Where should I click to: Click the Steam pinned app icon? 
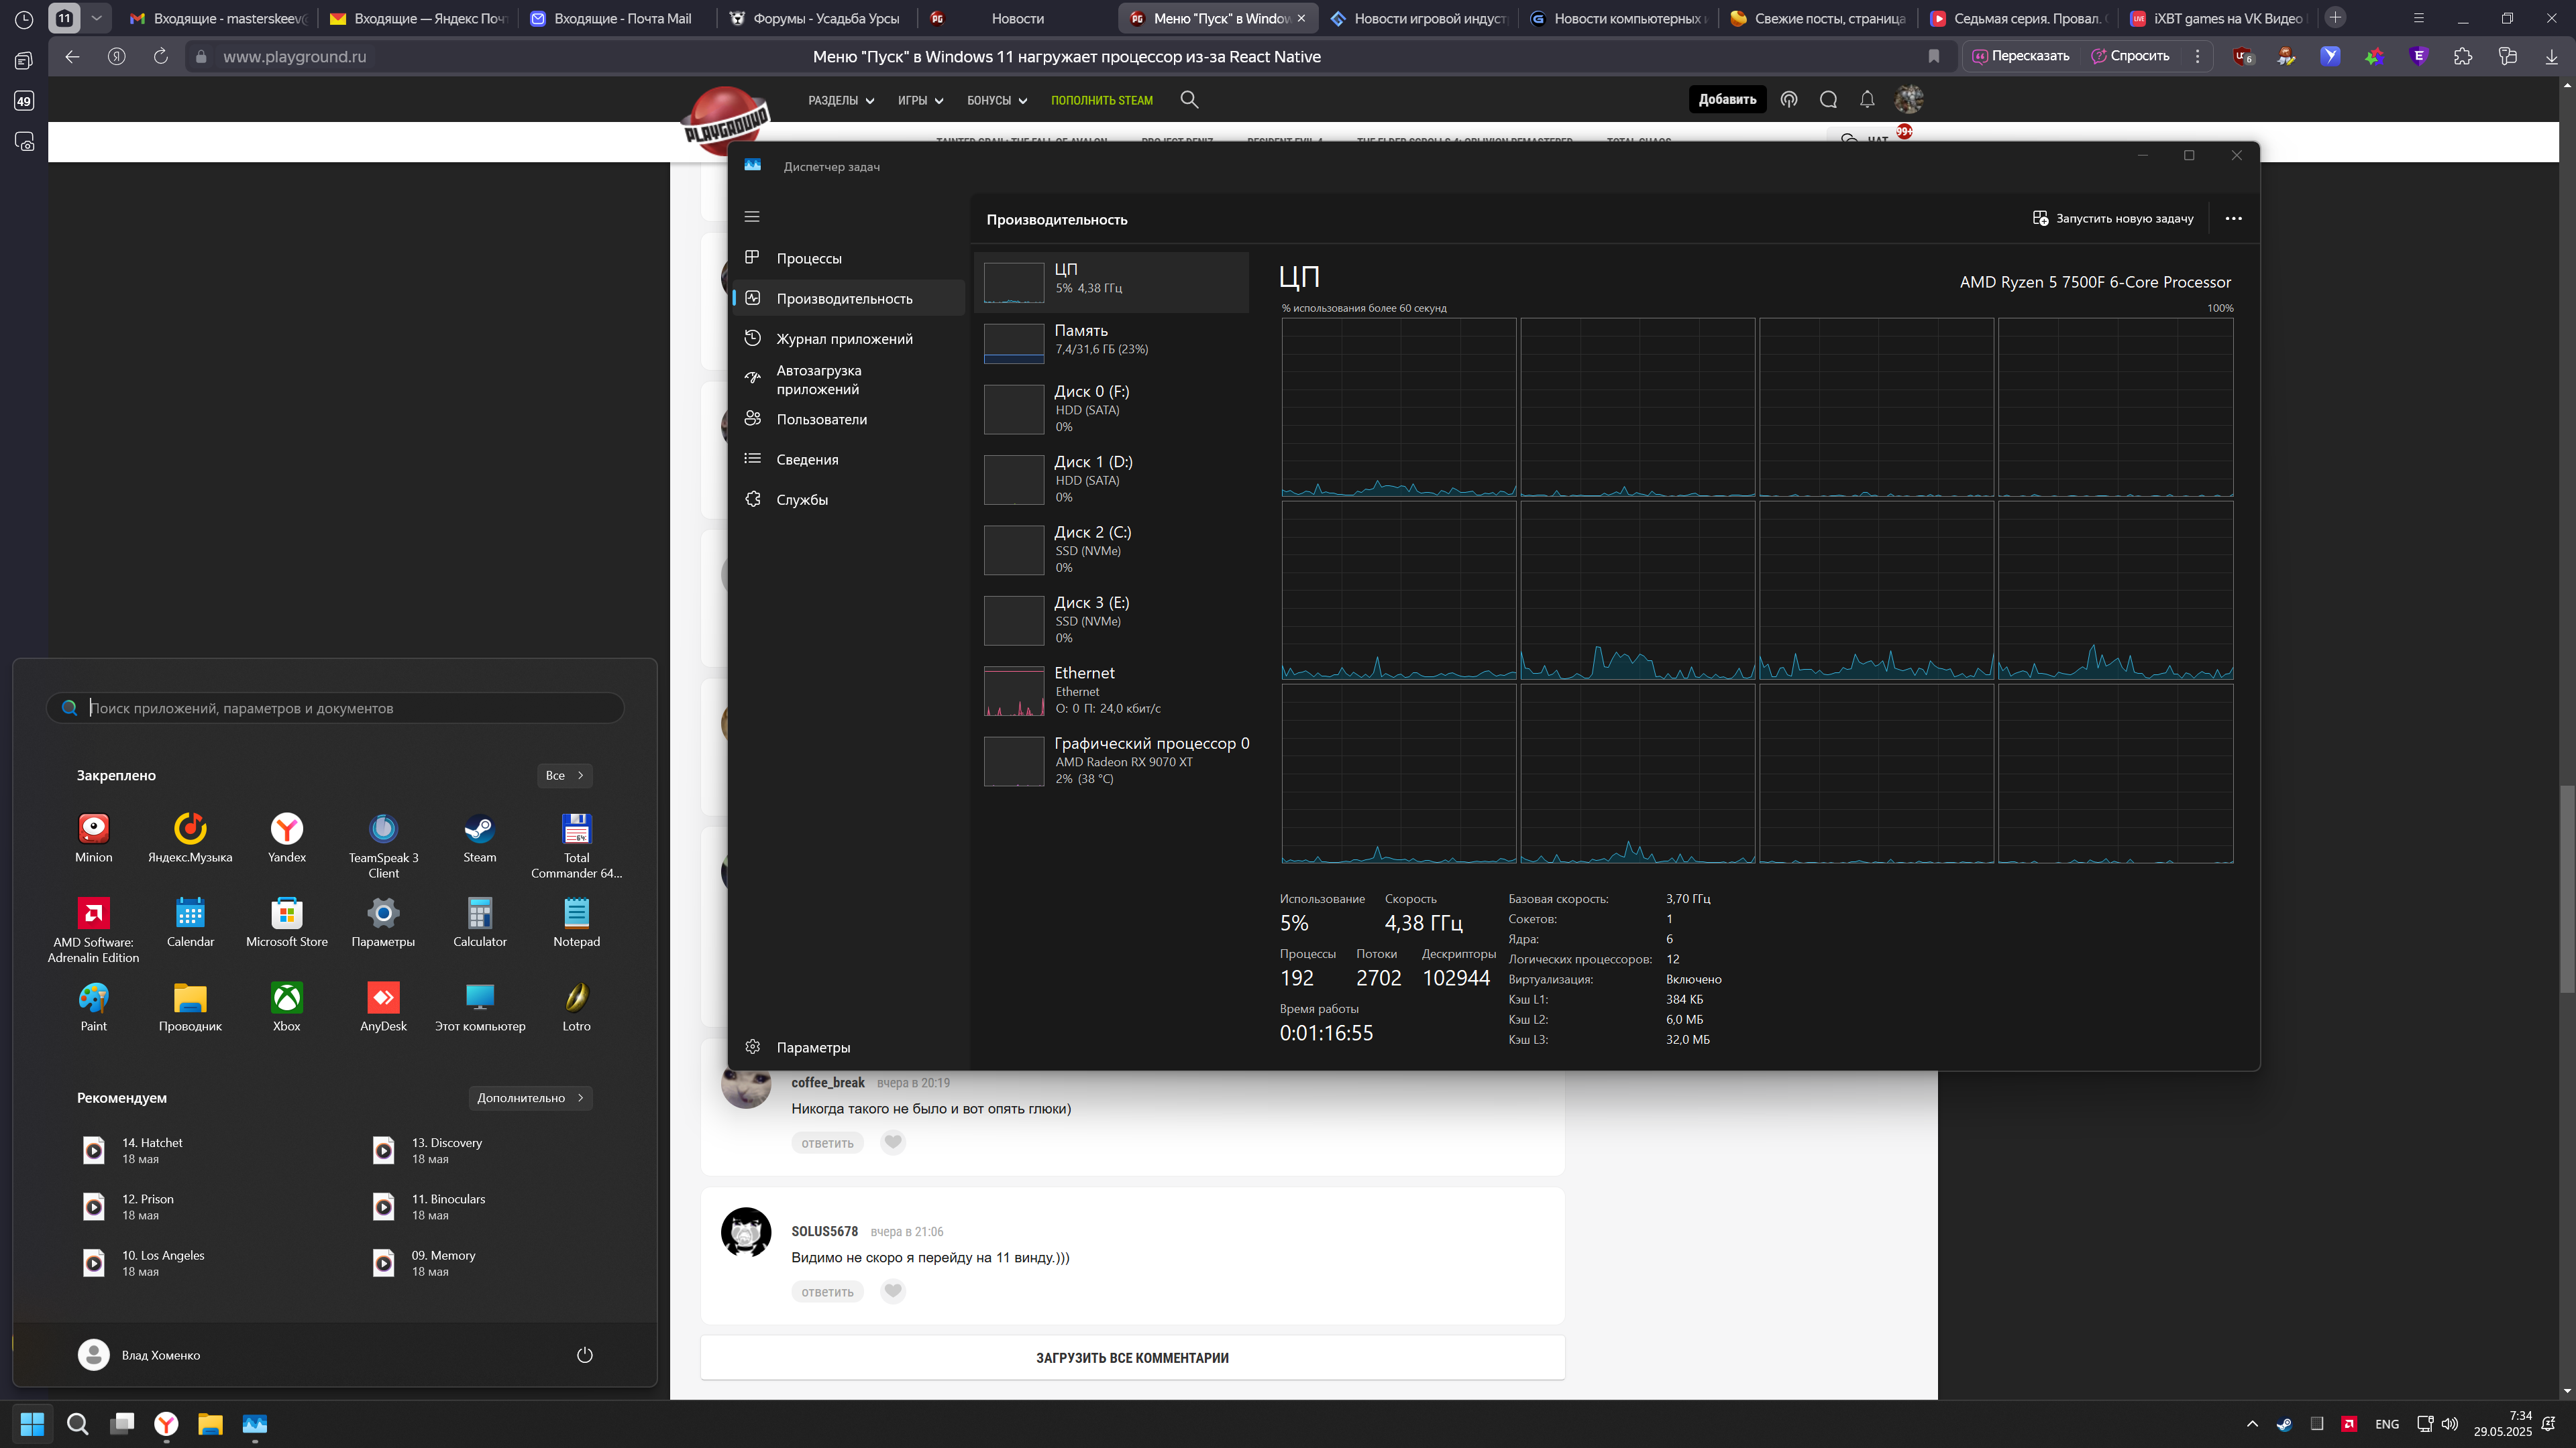coord(479,829)
